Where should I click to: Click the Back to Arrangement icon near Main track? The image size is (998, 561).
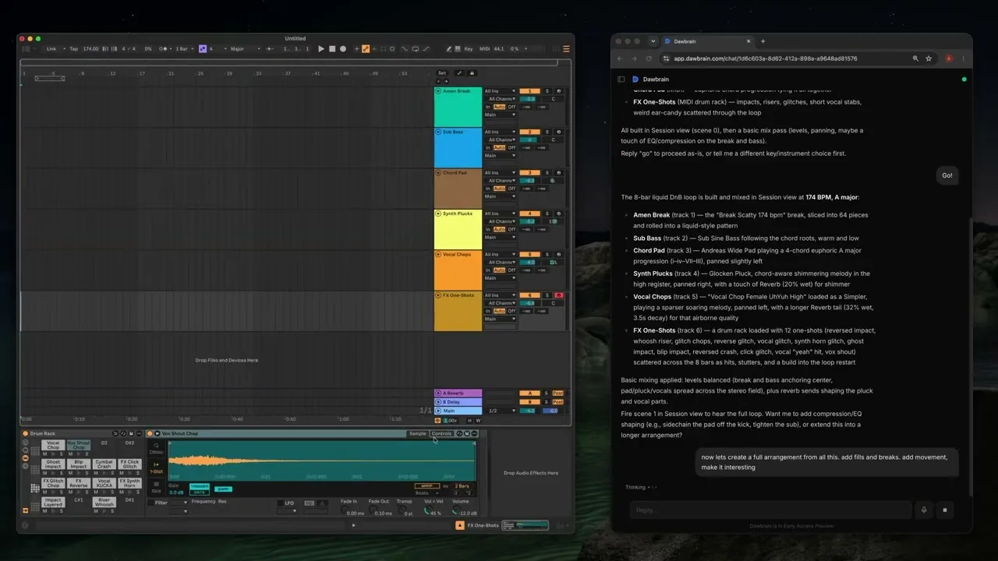(437, 420)
